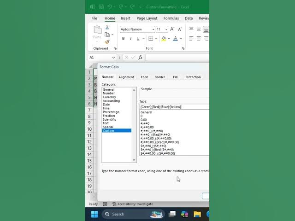Select row 10 header
The width and height of the screenshot is (295, 221).
tap(89, 129)
